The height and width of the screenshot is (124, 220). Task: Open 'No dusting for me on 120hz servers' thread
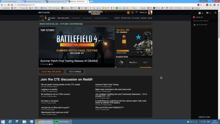tap(55, 94)
